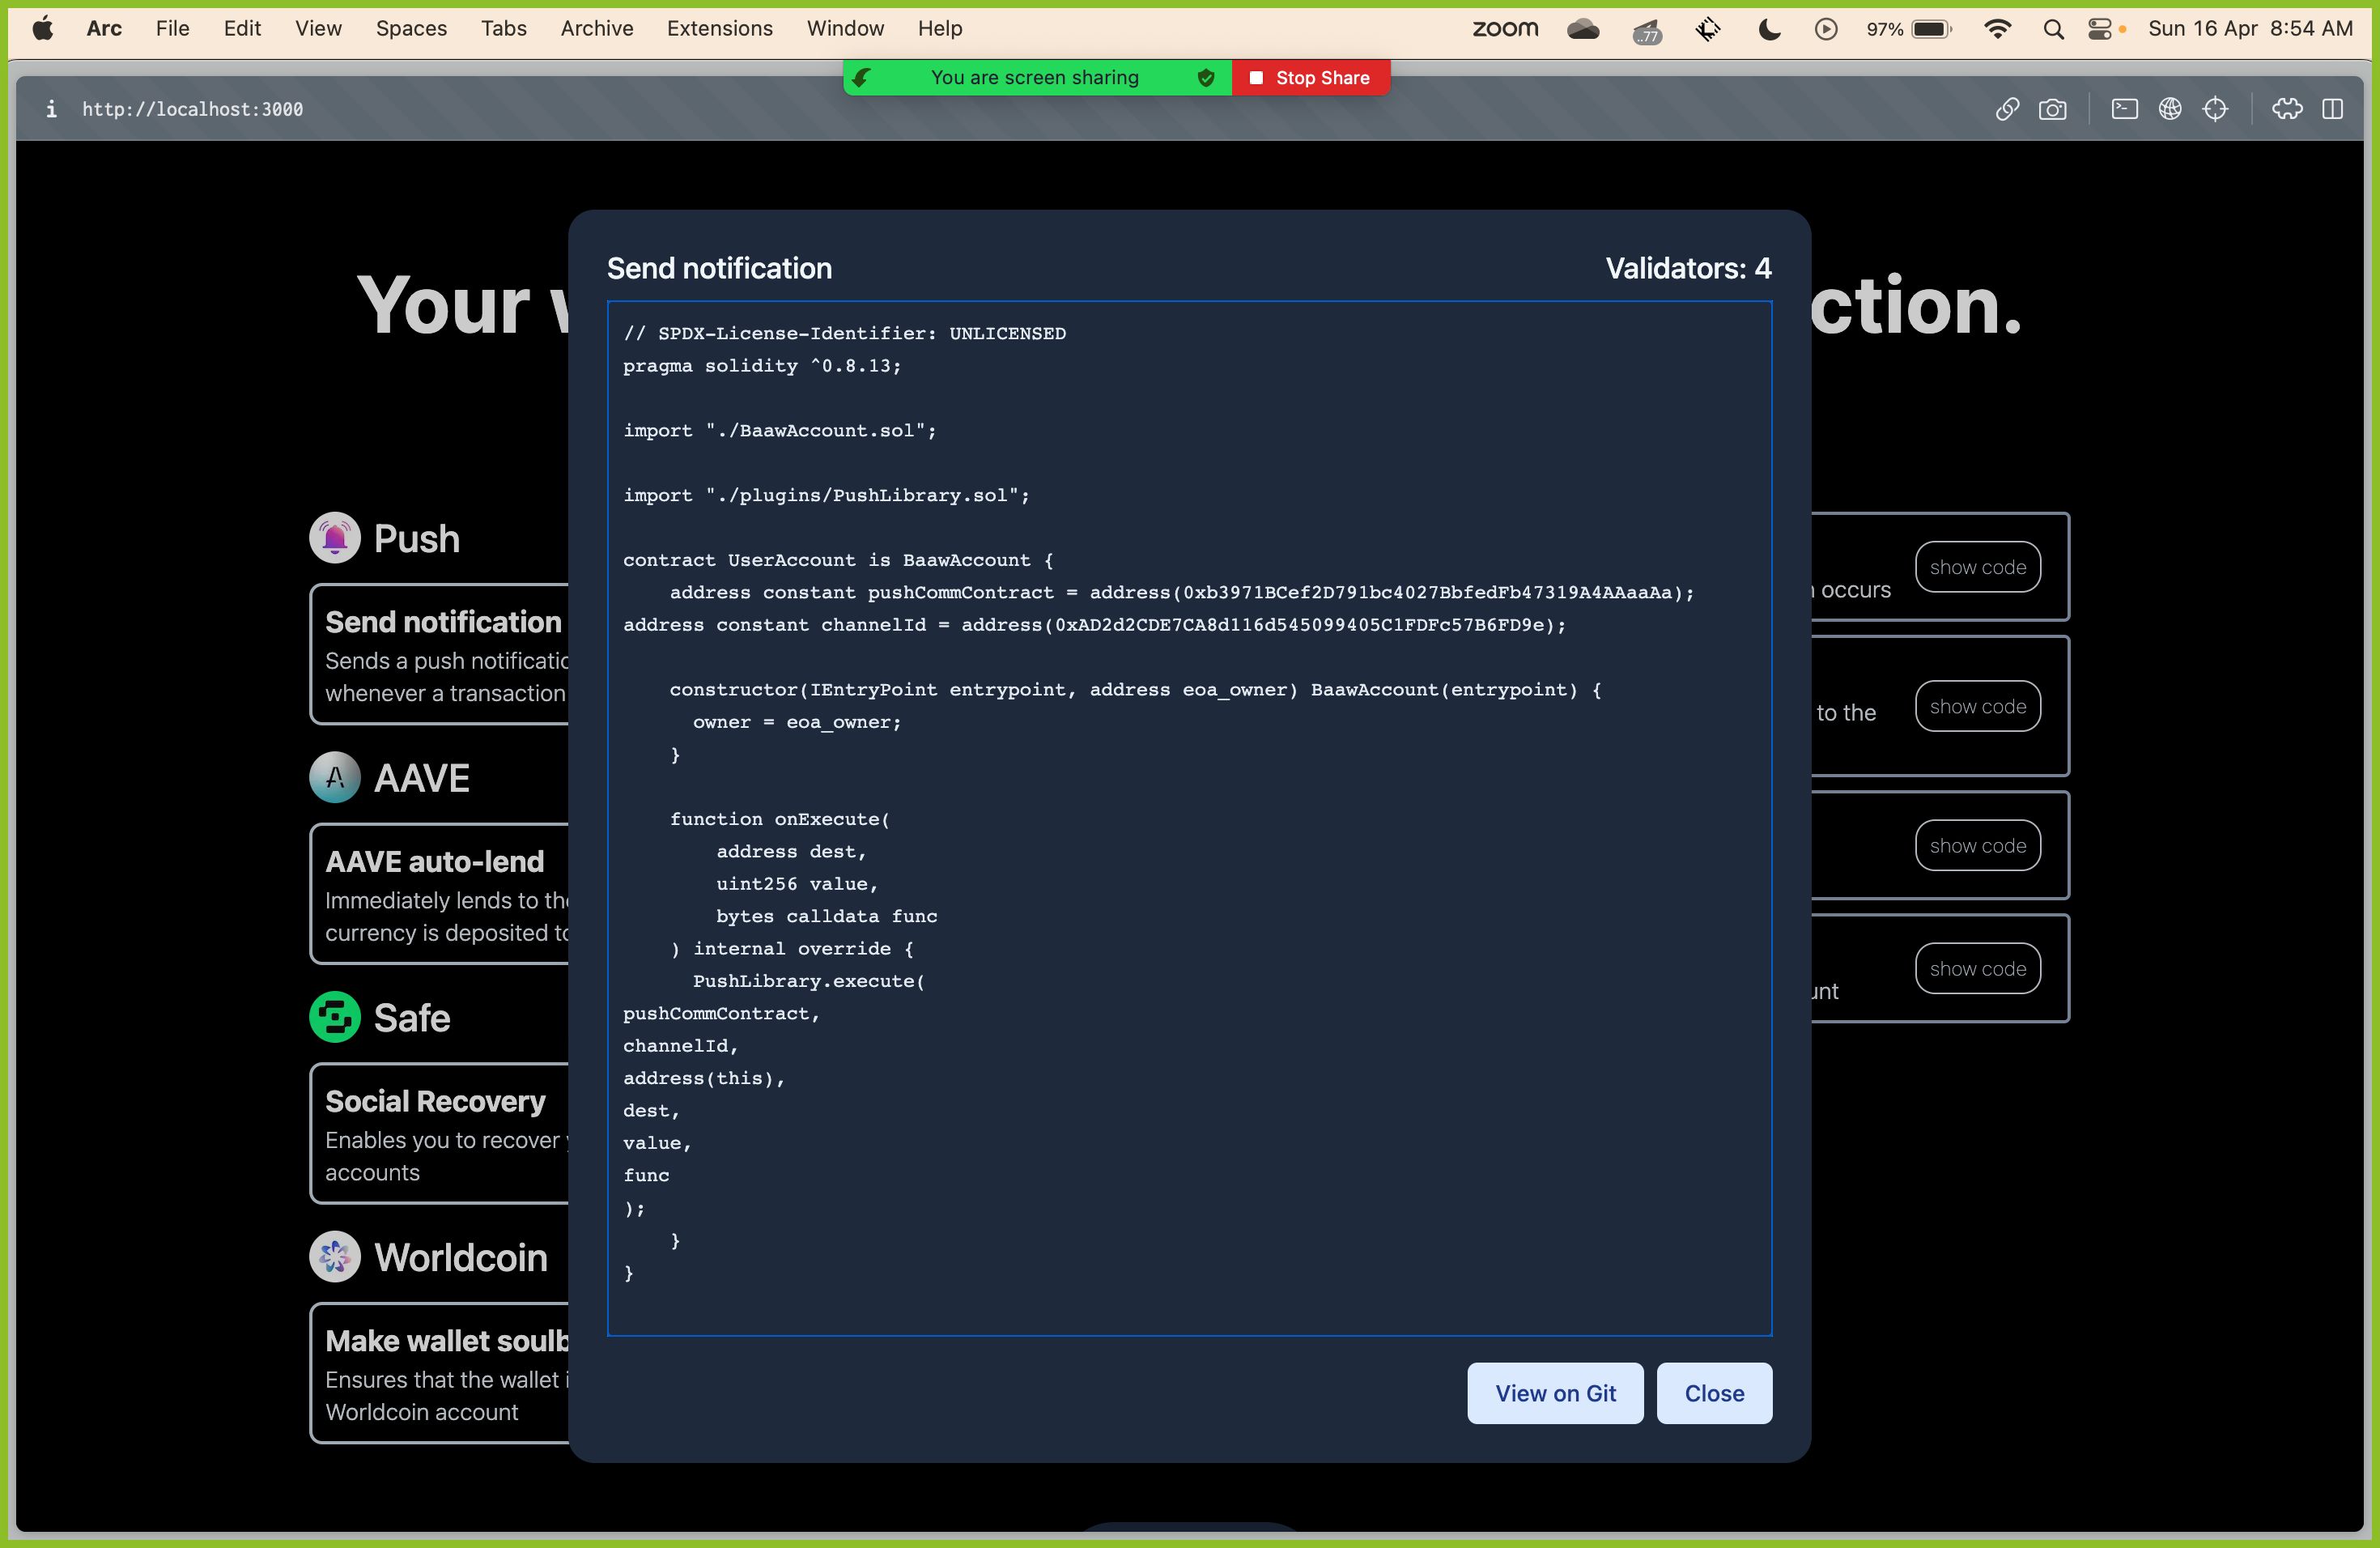Screen dimensions: 2380x1548
Task: Click the sync arrows menu bar icon
Action: click(x=1708, y=28)
